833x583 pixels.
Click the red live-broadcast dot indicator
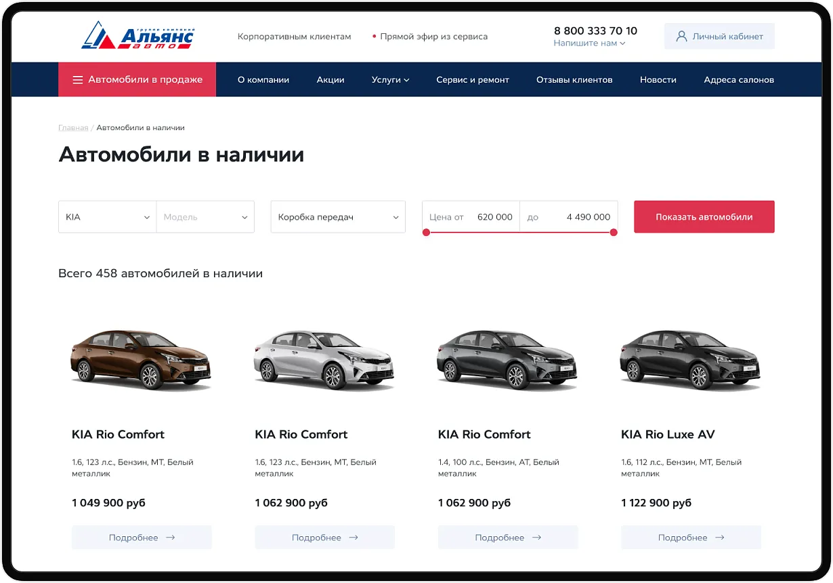point(375,37)
